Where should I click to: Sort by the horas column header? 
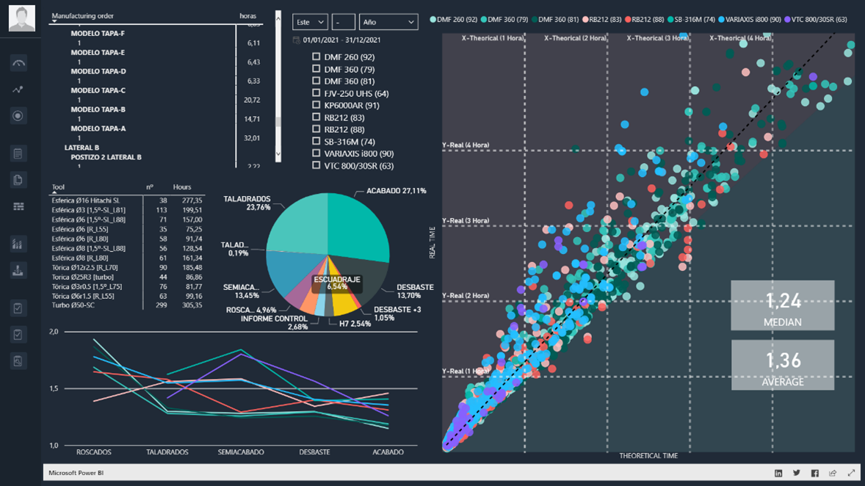click(247, 16)
